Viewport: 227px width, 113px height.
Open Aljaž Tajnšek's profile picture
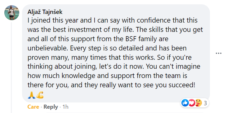[12, 13]
